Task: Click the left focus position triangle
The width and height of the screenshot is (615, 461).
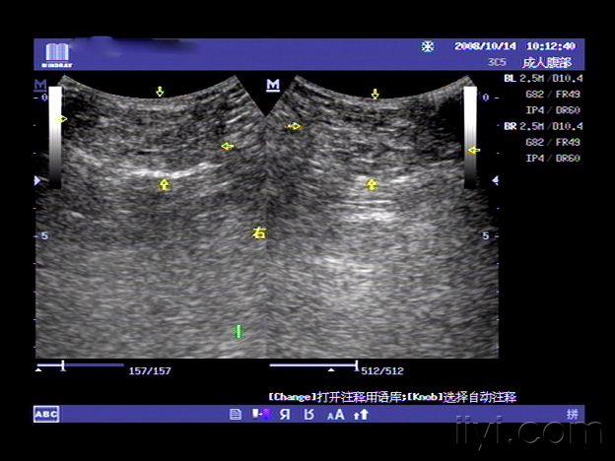Action: point(37,180)
